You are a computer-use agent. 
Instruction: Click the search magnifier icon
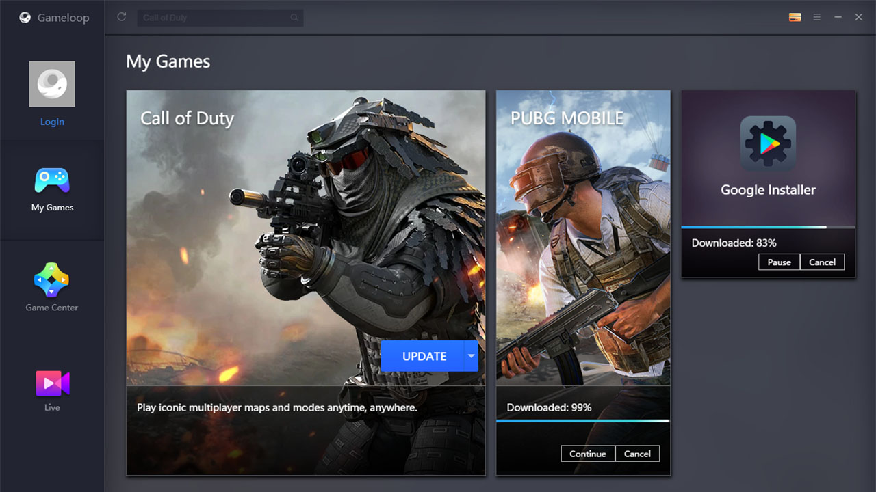tap(294, 18)
